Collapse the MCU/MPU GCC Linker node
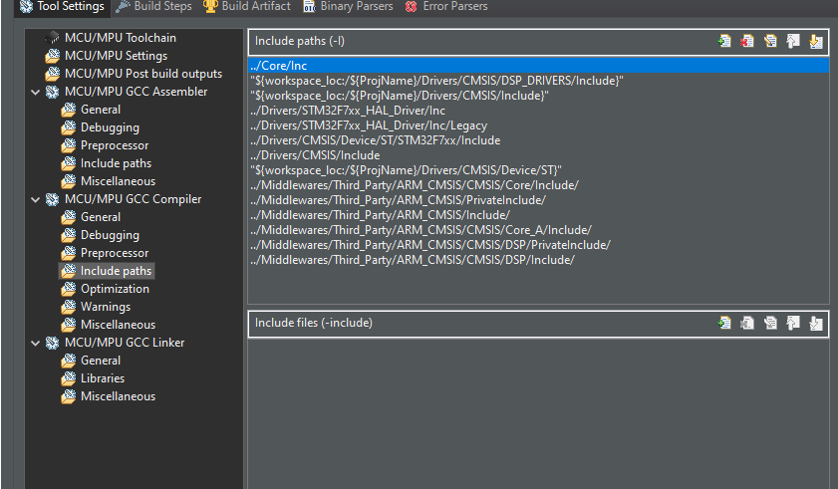Image resolution: width=838 pixels, height=489 pixels. (x=36, y=343)
